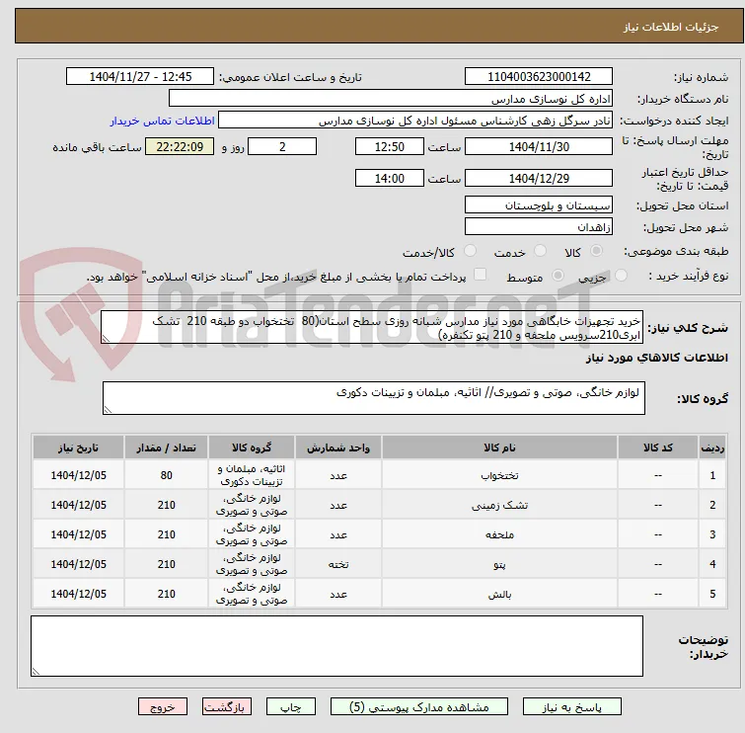
Task: Click row number 3 in the table
Action: pos(712,534)
